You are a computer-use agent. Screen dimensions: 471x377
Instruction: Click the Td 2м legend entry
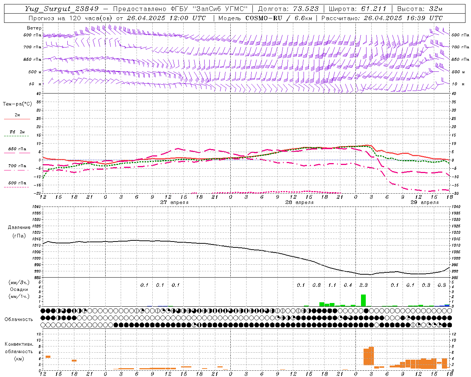click(17, 132)
